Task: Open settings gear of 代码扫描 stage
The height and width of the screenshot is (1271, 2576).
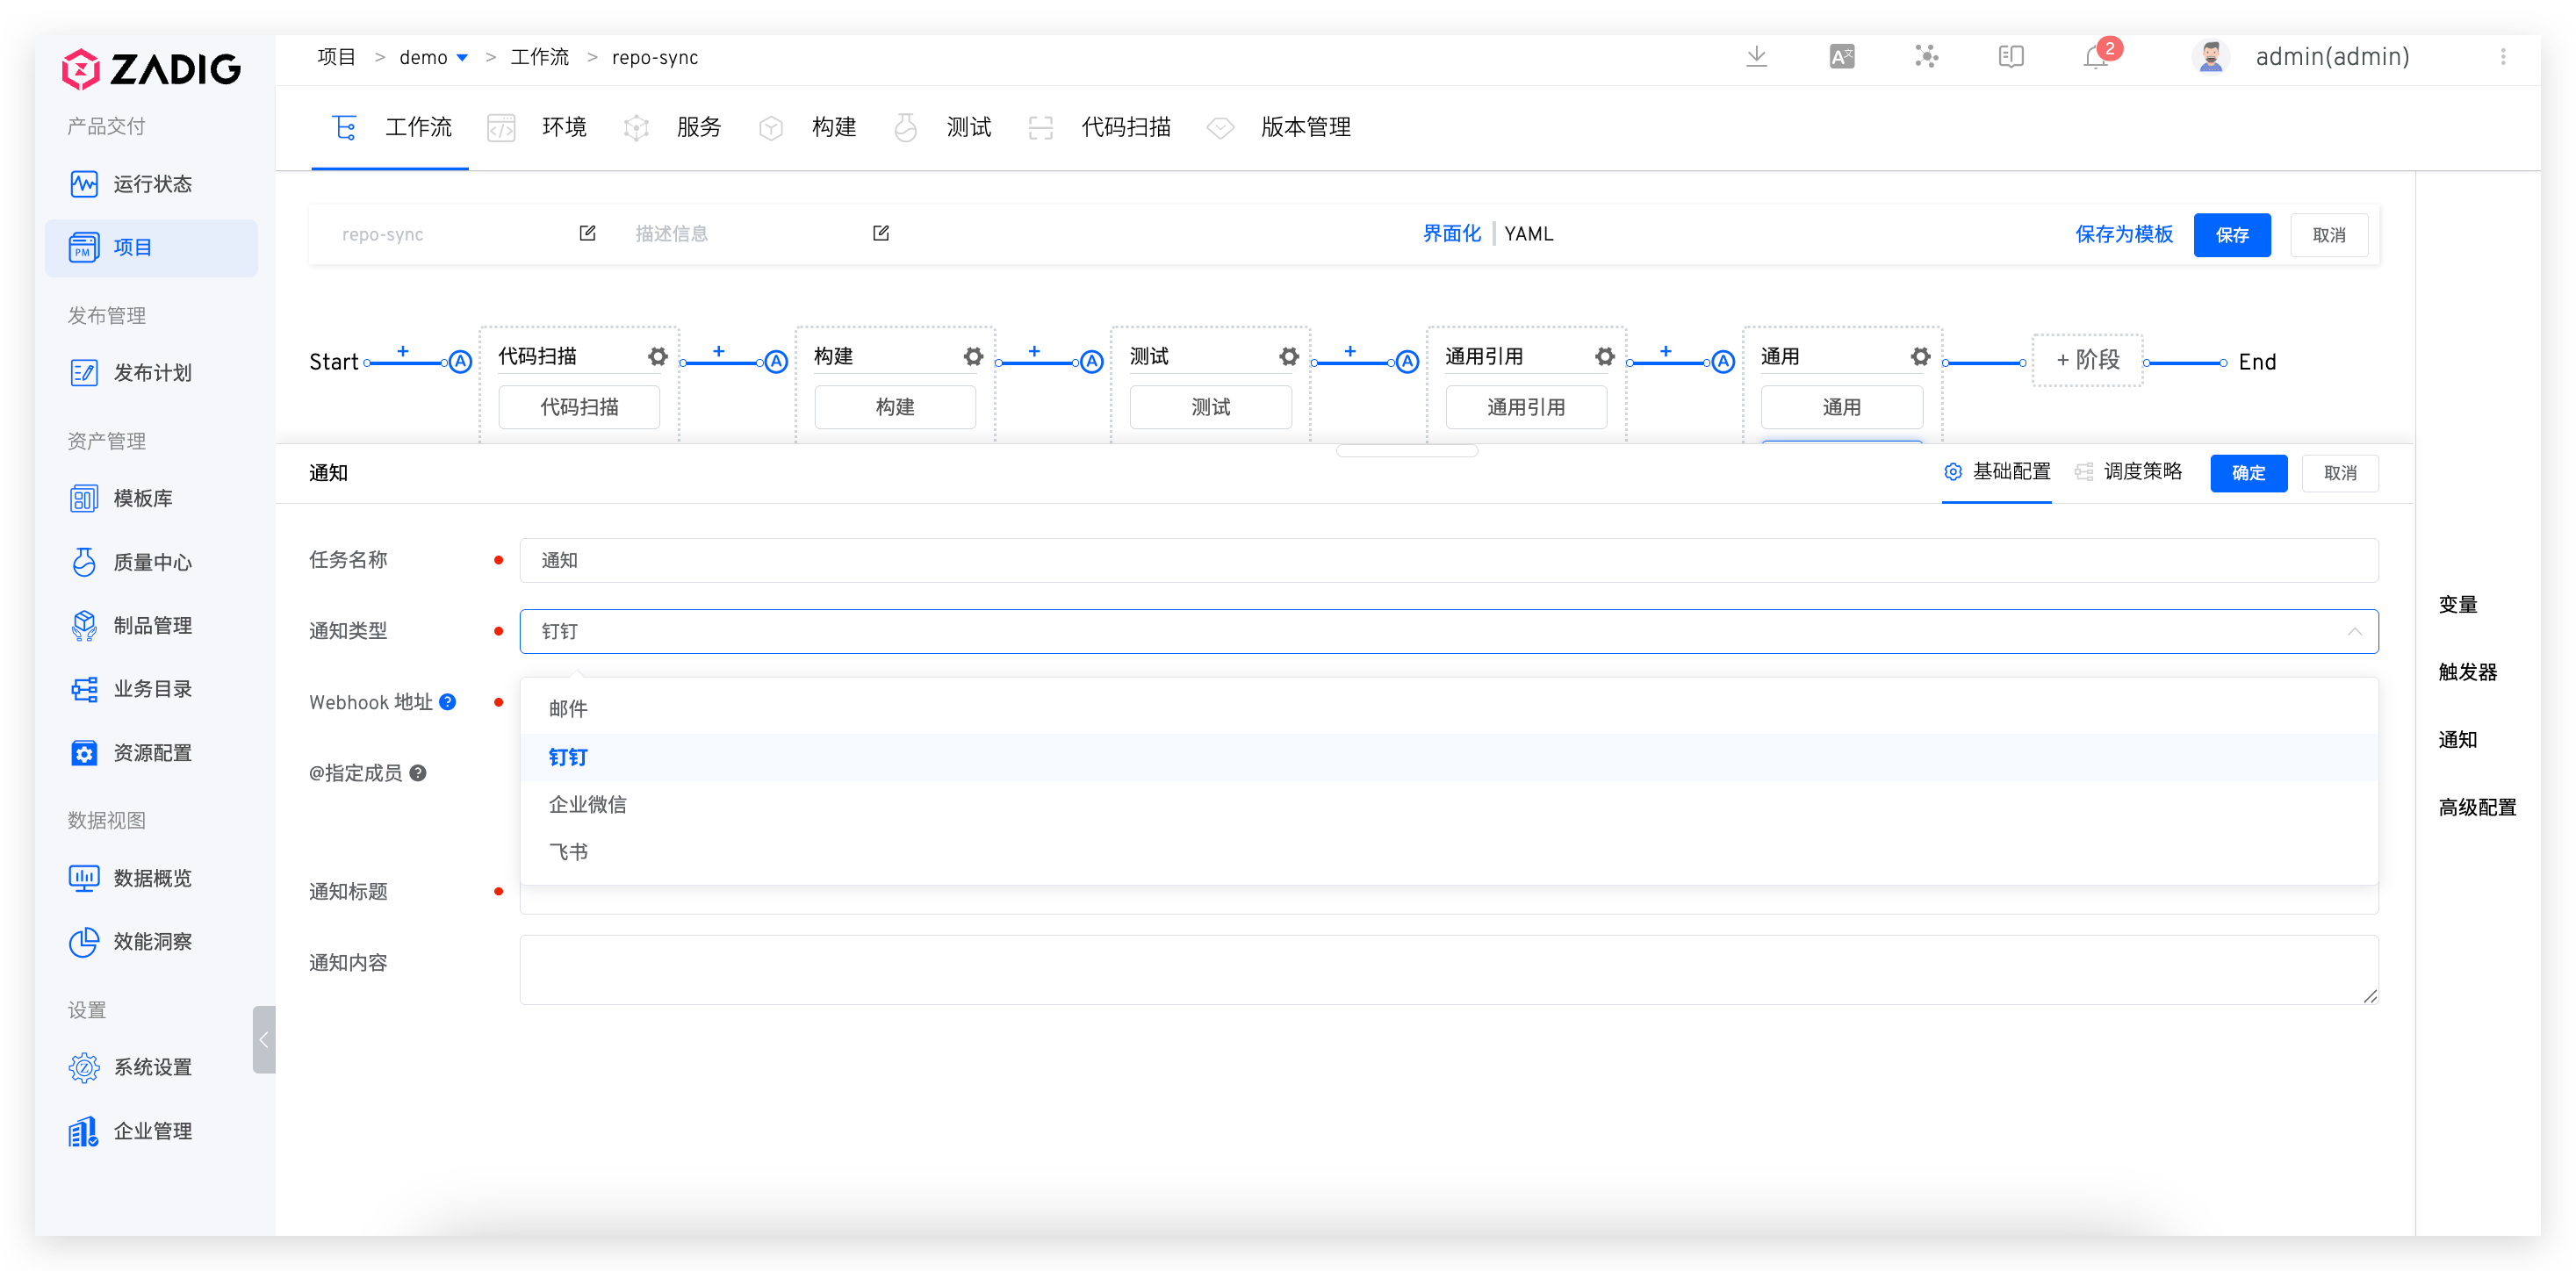Action: (x=657, y=356)
